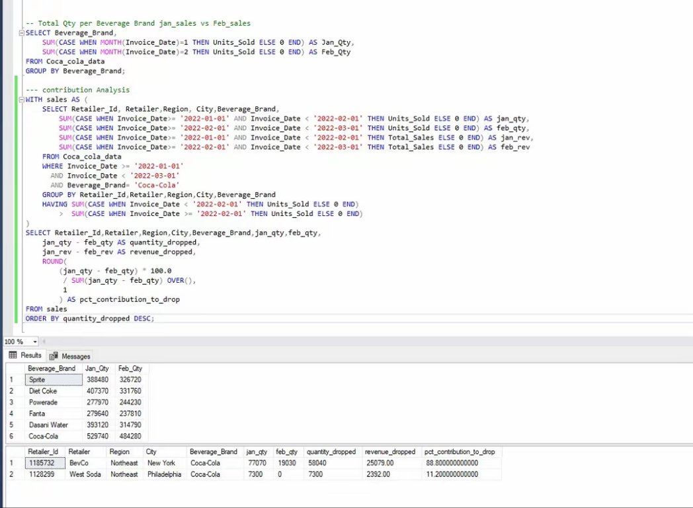Click the AND Beverage_Brand= 'Coca-Cola' line
The image size is (693, 508).
[x=115, y=186]
